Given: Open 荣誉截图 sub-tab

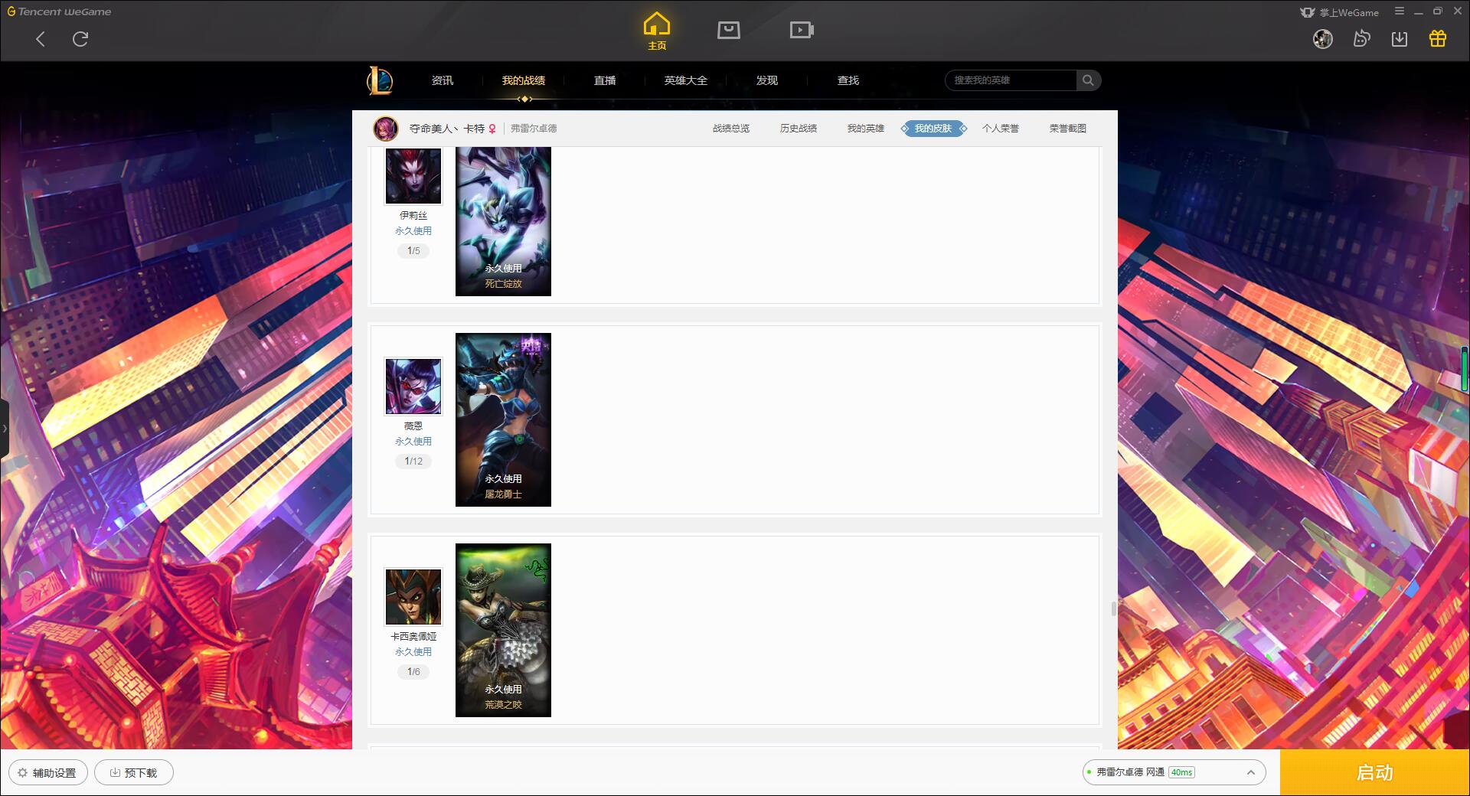Looking at the screenshot, I should click(x=1068, y=129).
